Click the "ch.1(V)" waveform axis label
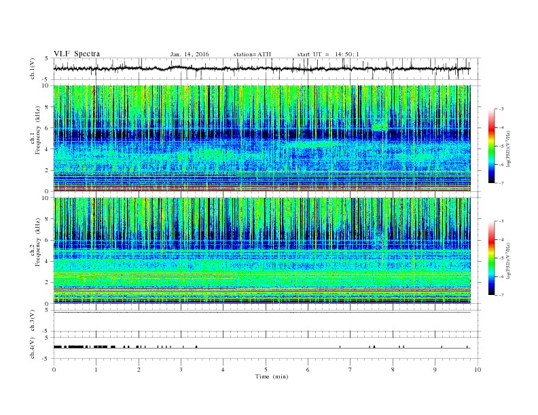 [33, 68]
